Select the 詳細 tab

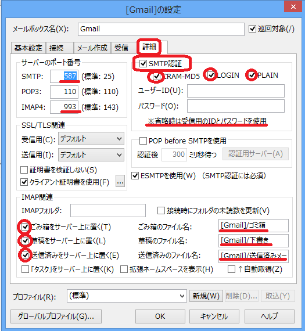pos(149,46)
